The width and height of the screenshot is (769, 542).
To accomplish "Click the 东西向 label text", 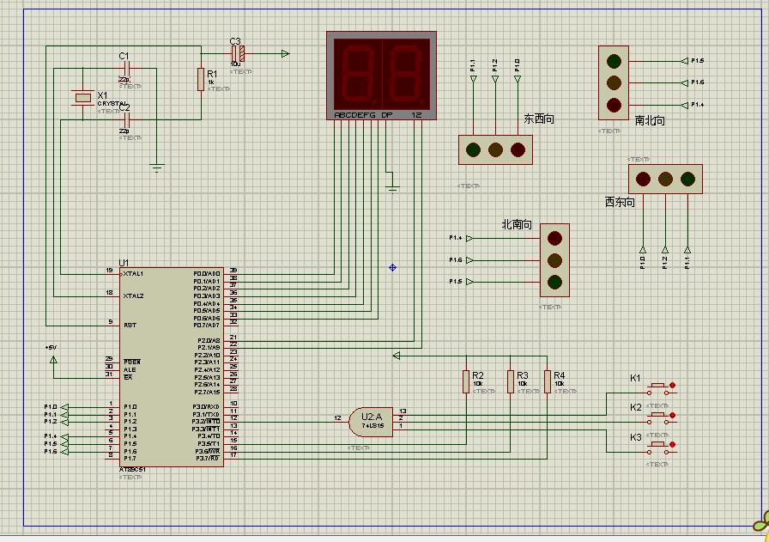I will 539,119.
